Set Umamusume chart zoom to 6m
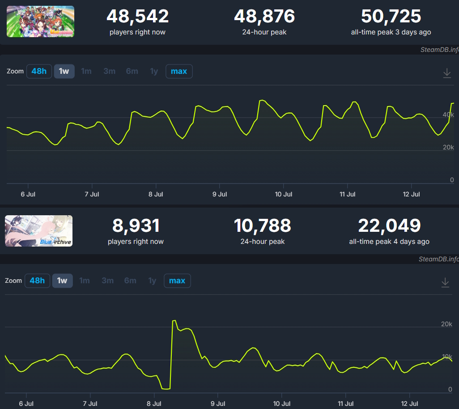Screen dimensions: 459x409 pos(132,71)
